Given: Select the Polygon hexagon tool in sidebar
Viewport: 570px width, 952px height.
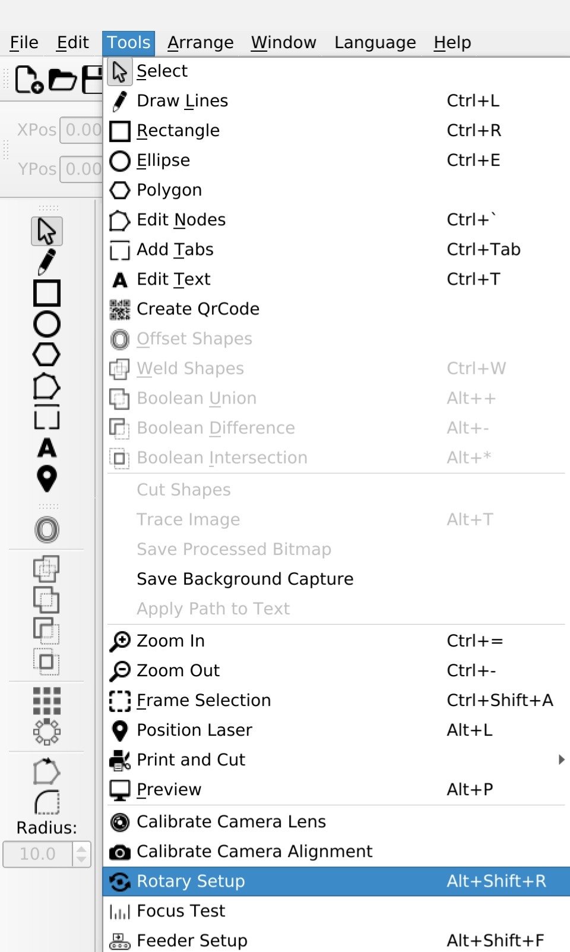Looking at the screenshot, I should (x=47, y=355).
